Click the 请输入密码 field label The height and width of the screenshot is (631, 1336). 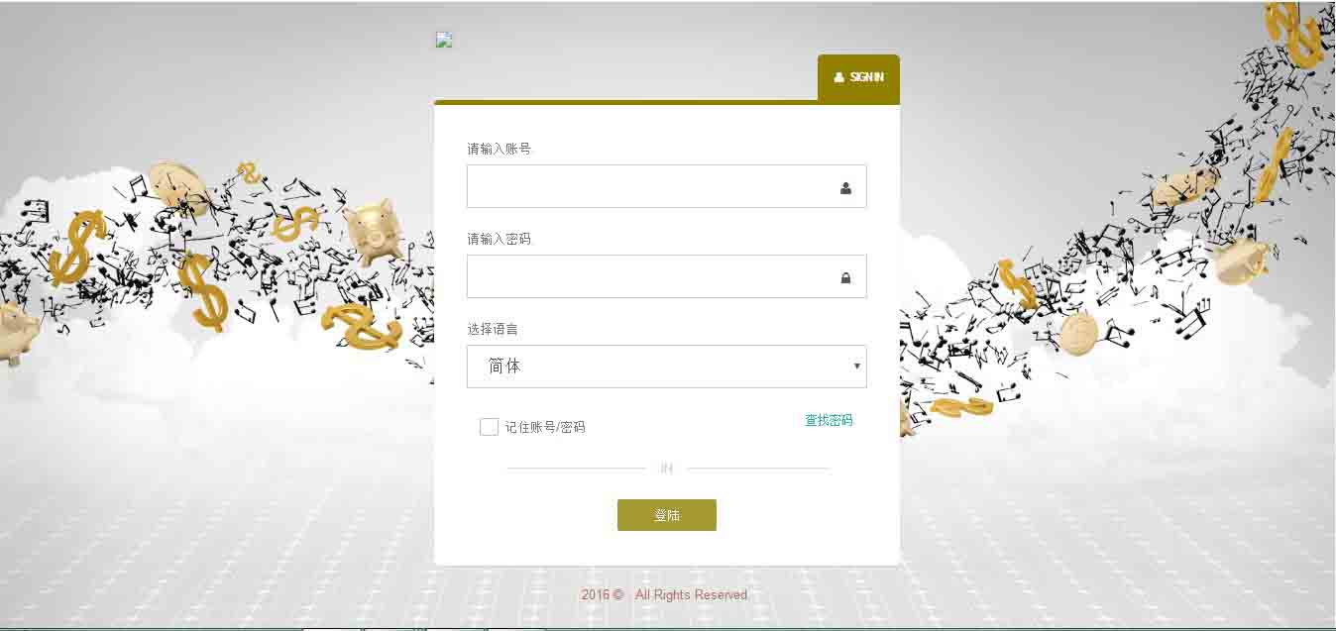click(500, 239)
